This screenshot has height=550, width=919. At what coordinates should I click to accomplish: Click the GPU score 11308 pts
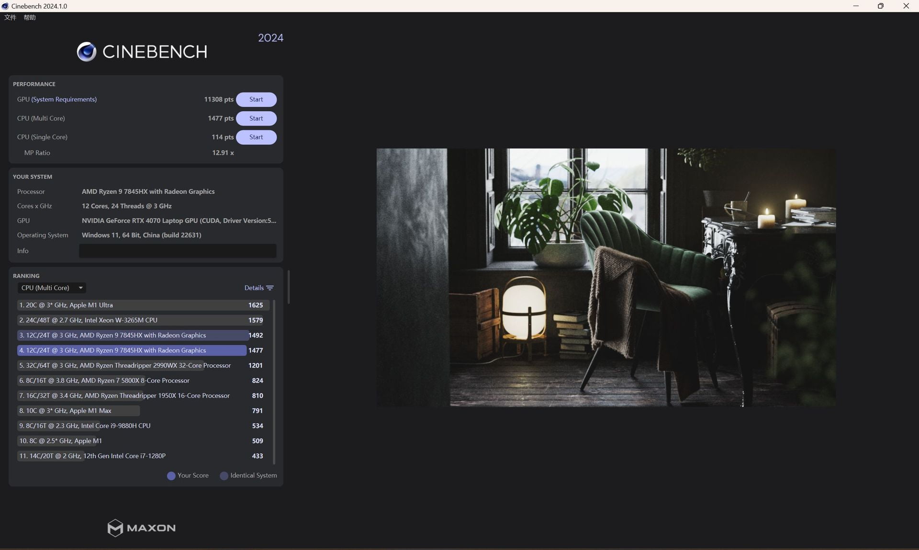[219, 100]
